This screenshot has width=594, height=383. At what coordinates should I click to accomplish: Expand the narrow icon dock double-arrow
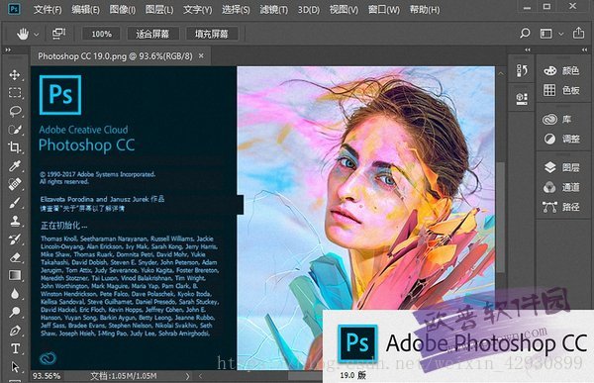pyautogui.click(x=528, y=49)
